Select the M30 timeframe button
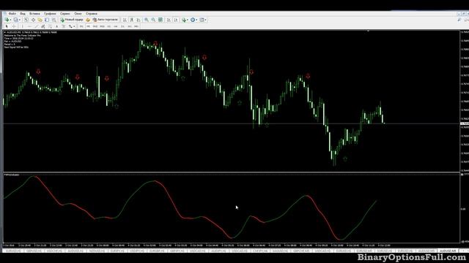Screen dimensions: 469x263 pos(102,26)
